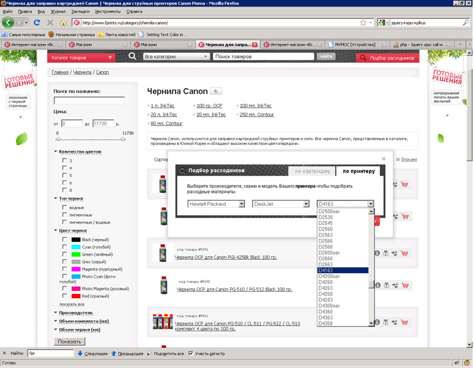The height and width of the screenshot is (368, 474).
Task: Open the Hewlett Packard manufacturer dropdown
Action: click(216, 204)
